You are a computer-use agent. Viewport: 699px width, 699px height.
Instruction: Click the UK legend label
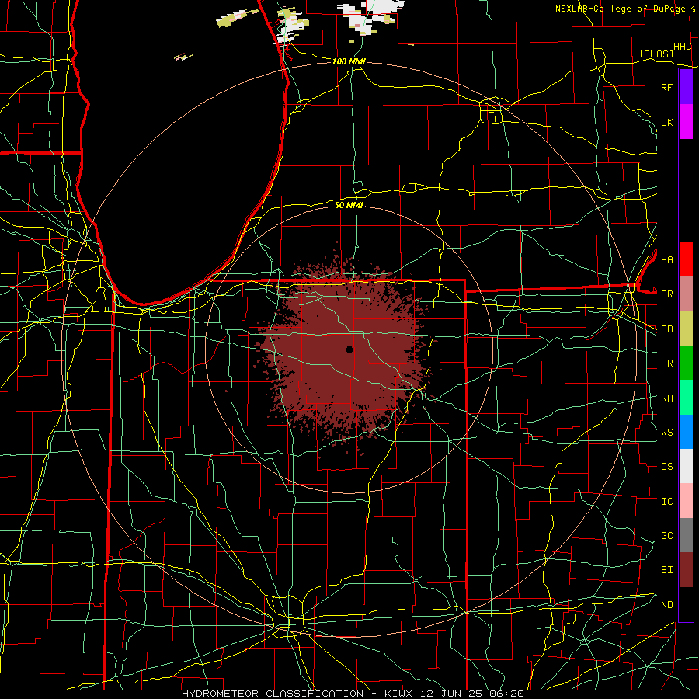(666, 122)
